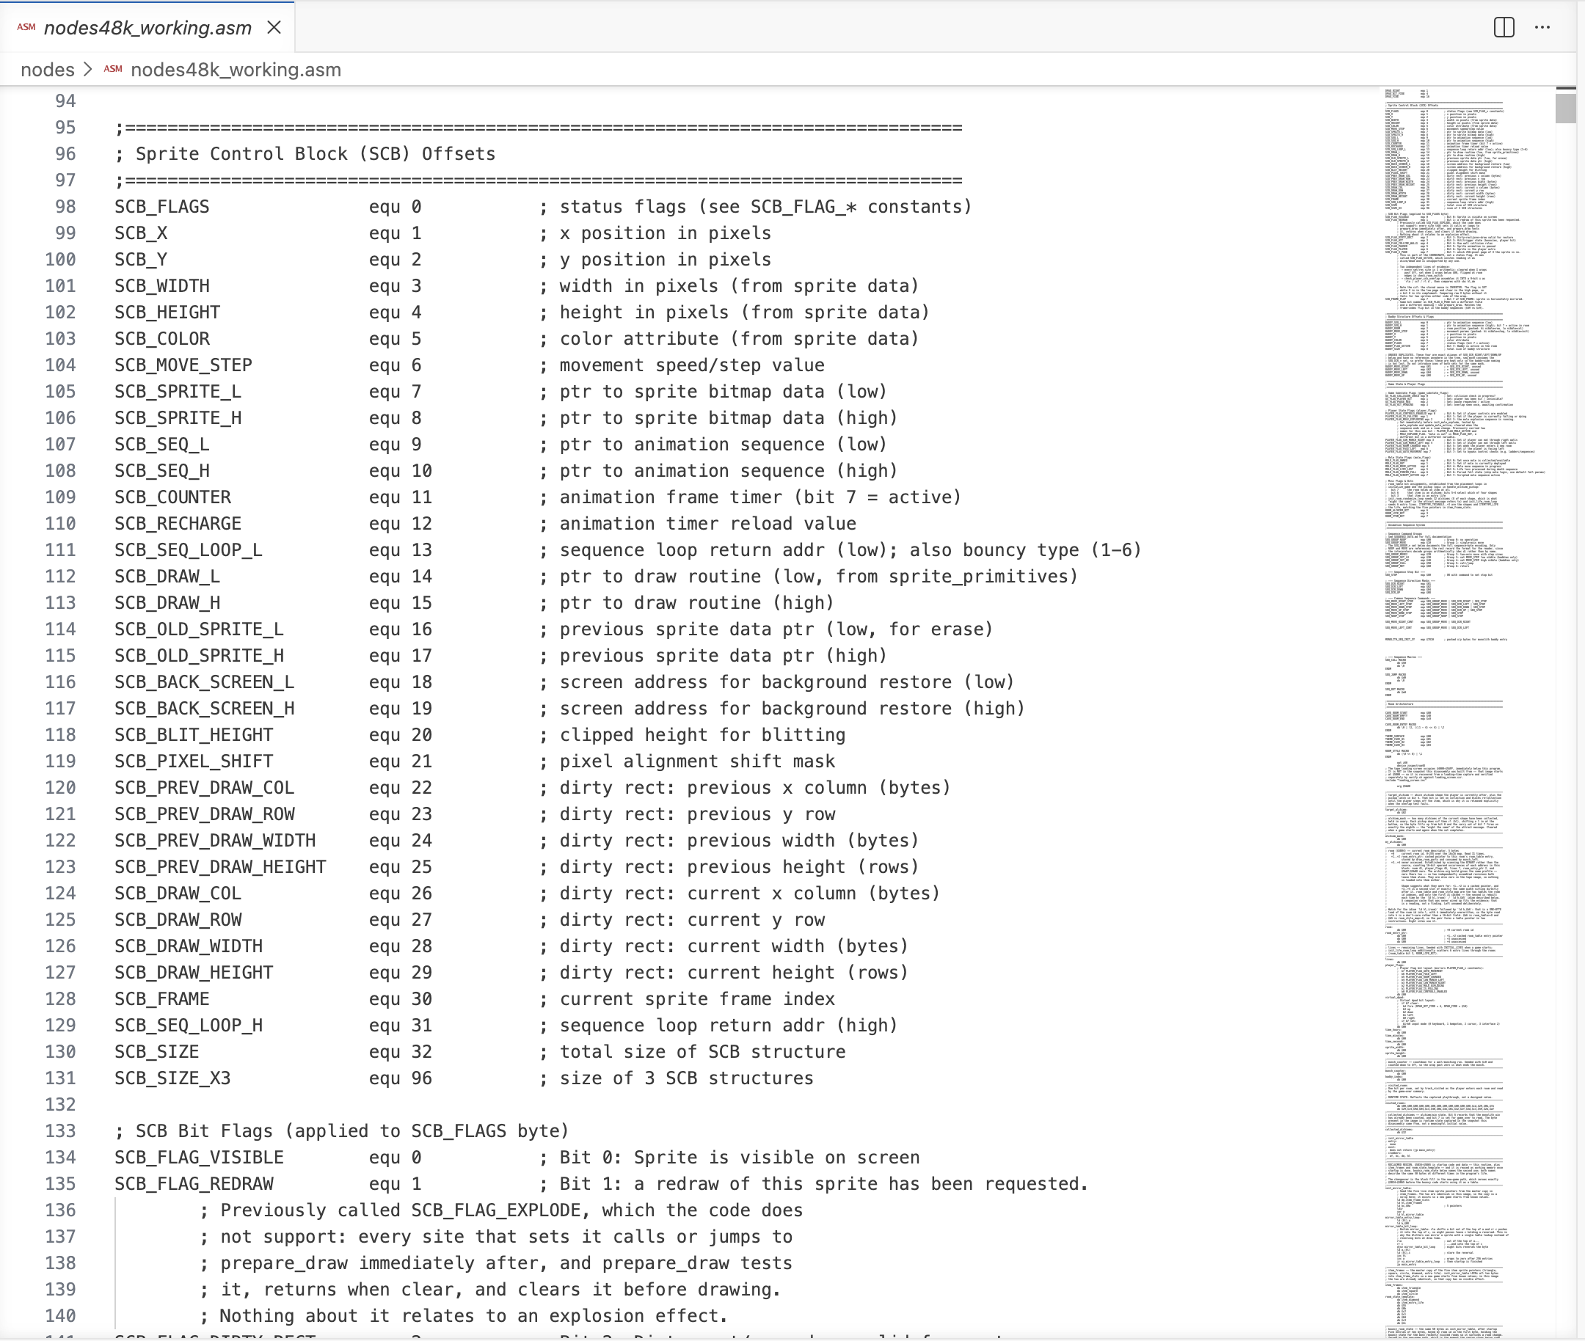The image size is (1585, 1341).
Task: Select the nodes48k_working.asm editor tab
Action: coord(147,27)
